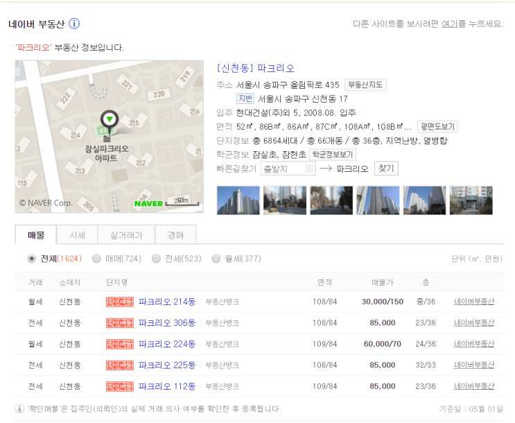Open the fifth apartment photo thumbnail
This screenshot has height=423, width=515.
424,200
